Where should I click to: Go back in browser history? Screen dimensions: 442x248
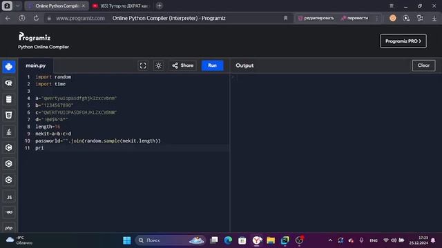click(x=8, y=19)
